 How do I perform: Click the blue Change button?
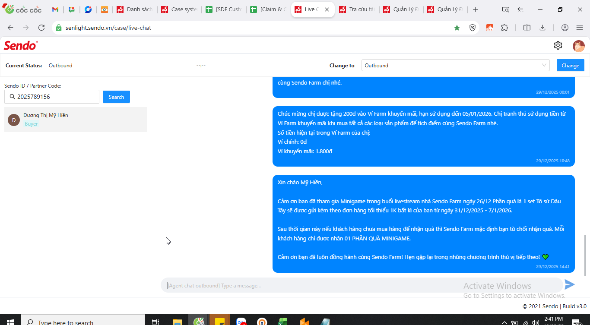click(x=570, y=65)
